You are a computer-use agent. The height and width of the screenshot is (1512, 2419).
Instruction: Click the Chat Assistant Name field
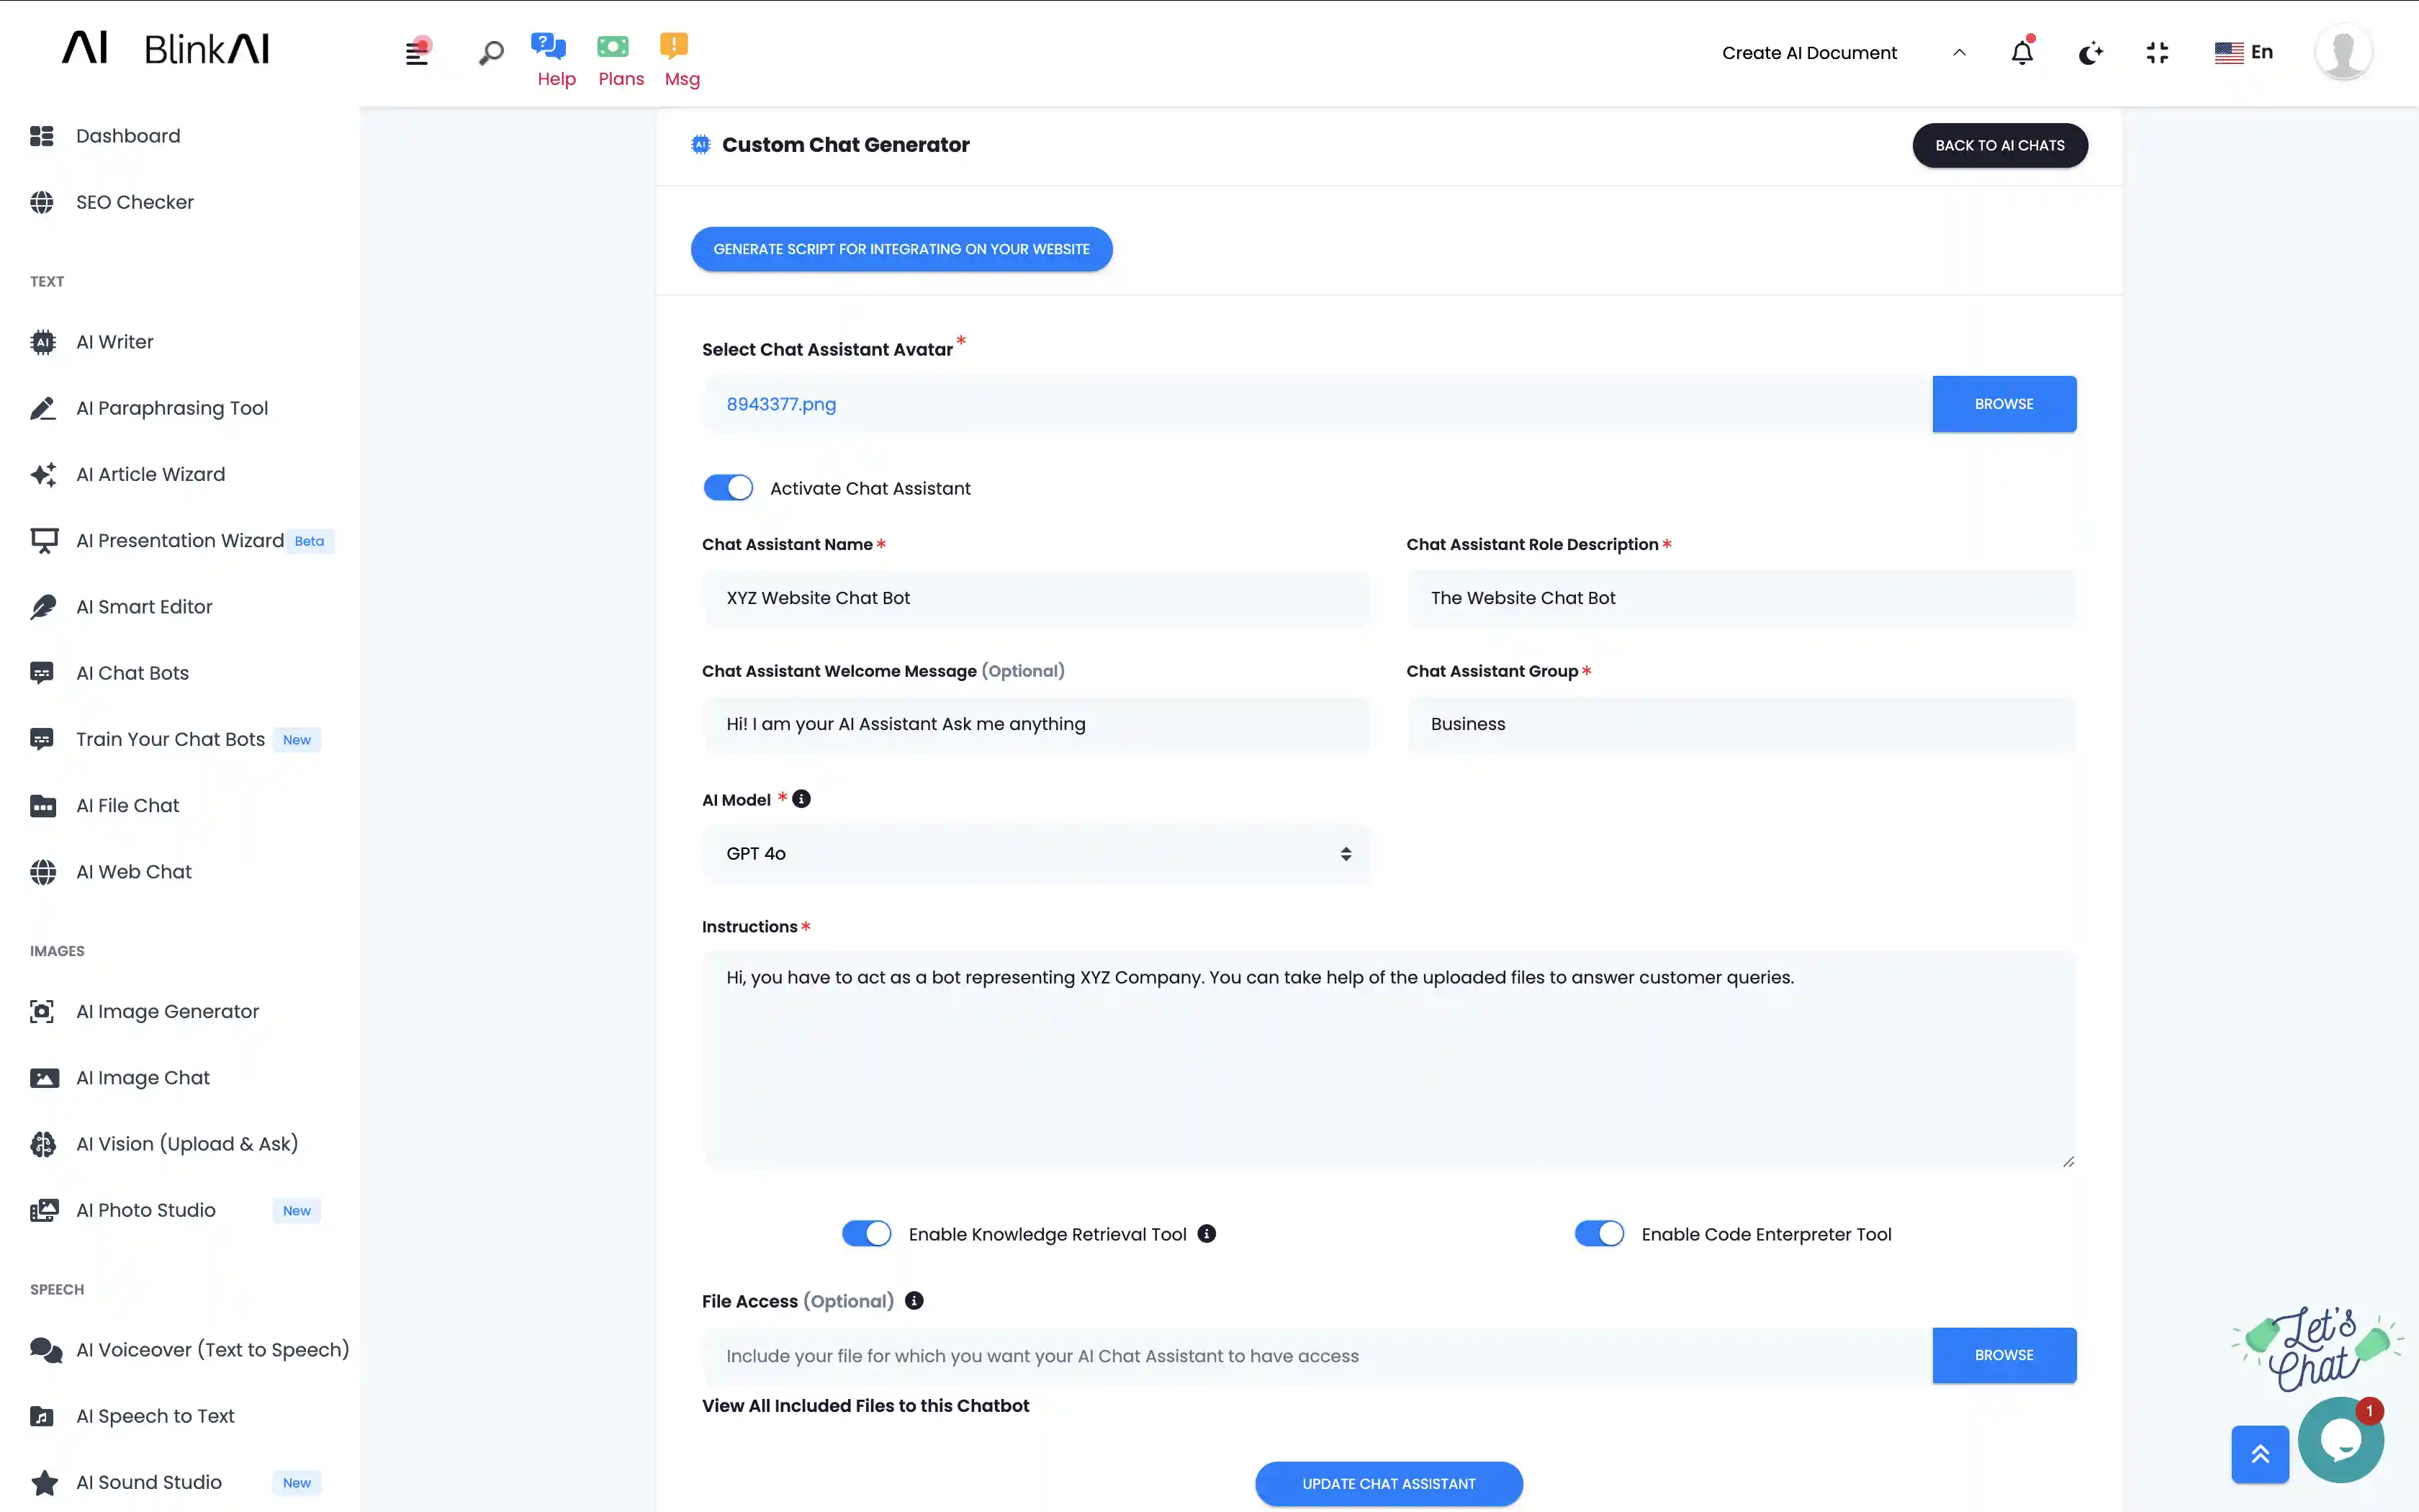(1035, 598)
